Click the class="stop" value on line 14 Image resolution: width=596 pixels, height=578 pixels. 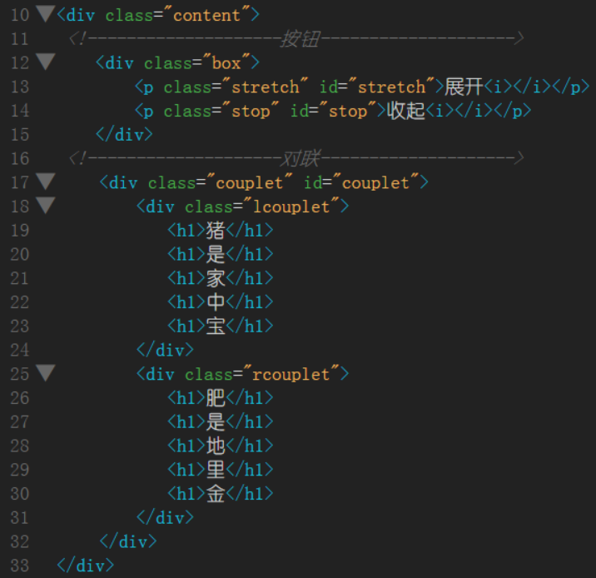251,111
